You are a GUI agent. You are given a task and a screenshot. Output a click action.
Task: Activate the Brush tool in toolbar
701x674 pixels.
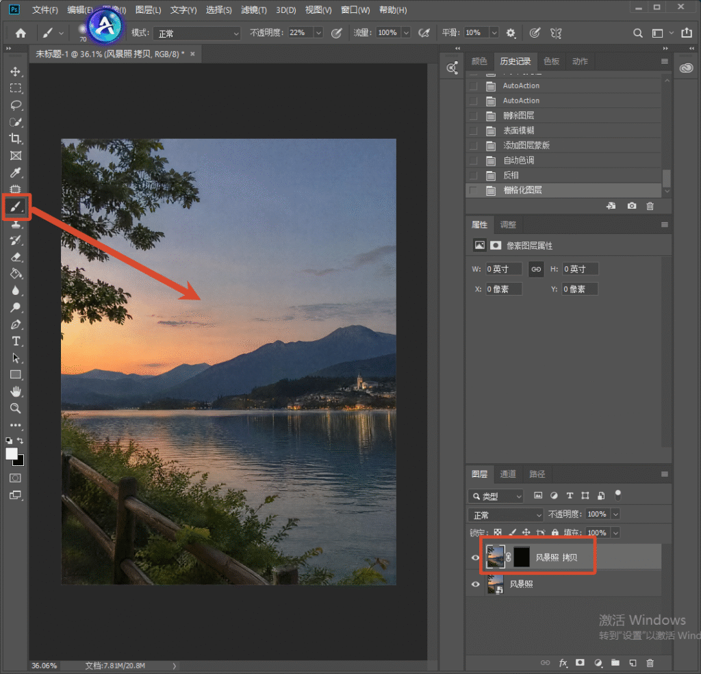click(16, 207)
